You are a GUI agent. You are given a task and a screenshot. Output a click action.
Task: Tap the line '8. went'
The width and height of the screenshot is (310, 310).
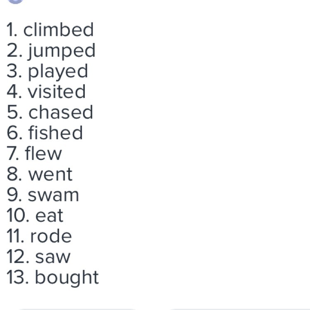pyautogui.click(x=40, y=174)
